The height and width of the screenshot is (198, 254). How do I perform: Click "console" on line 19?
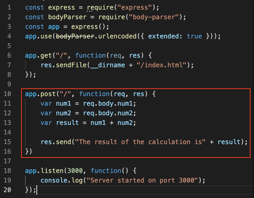(x=54, y=180)
